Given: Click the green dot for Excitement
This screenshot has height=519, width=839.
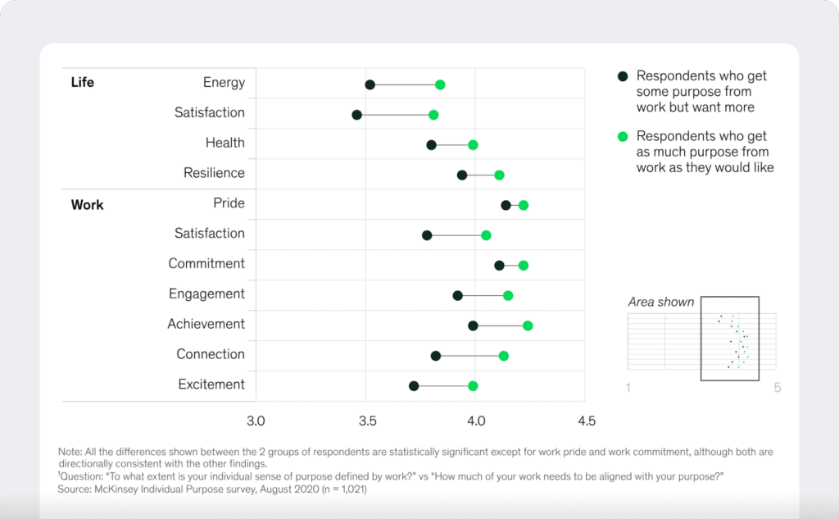Looking at the screenshot, I should click(x=473, y=386).
